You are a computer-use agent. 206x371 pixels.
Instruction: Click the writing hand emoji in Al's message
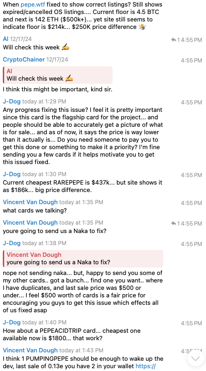click(x=66, y=48)
